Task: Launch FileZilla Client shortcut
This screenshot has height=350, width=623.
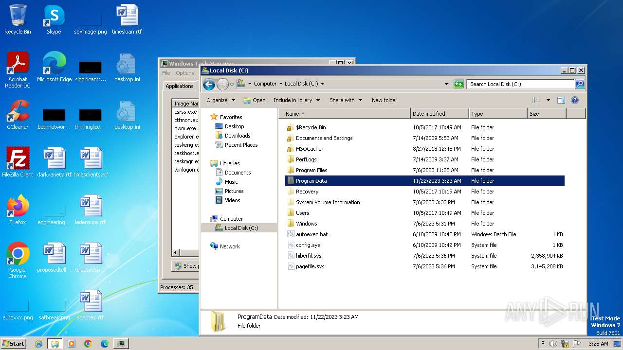Action: point(18,162)
